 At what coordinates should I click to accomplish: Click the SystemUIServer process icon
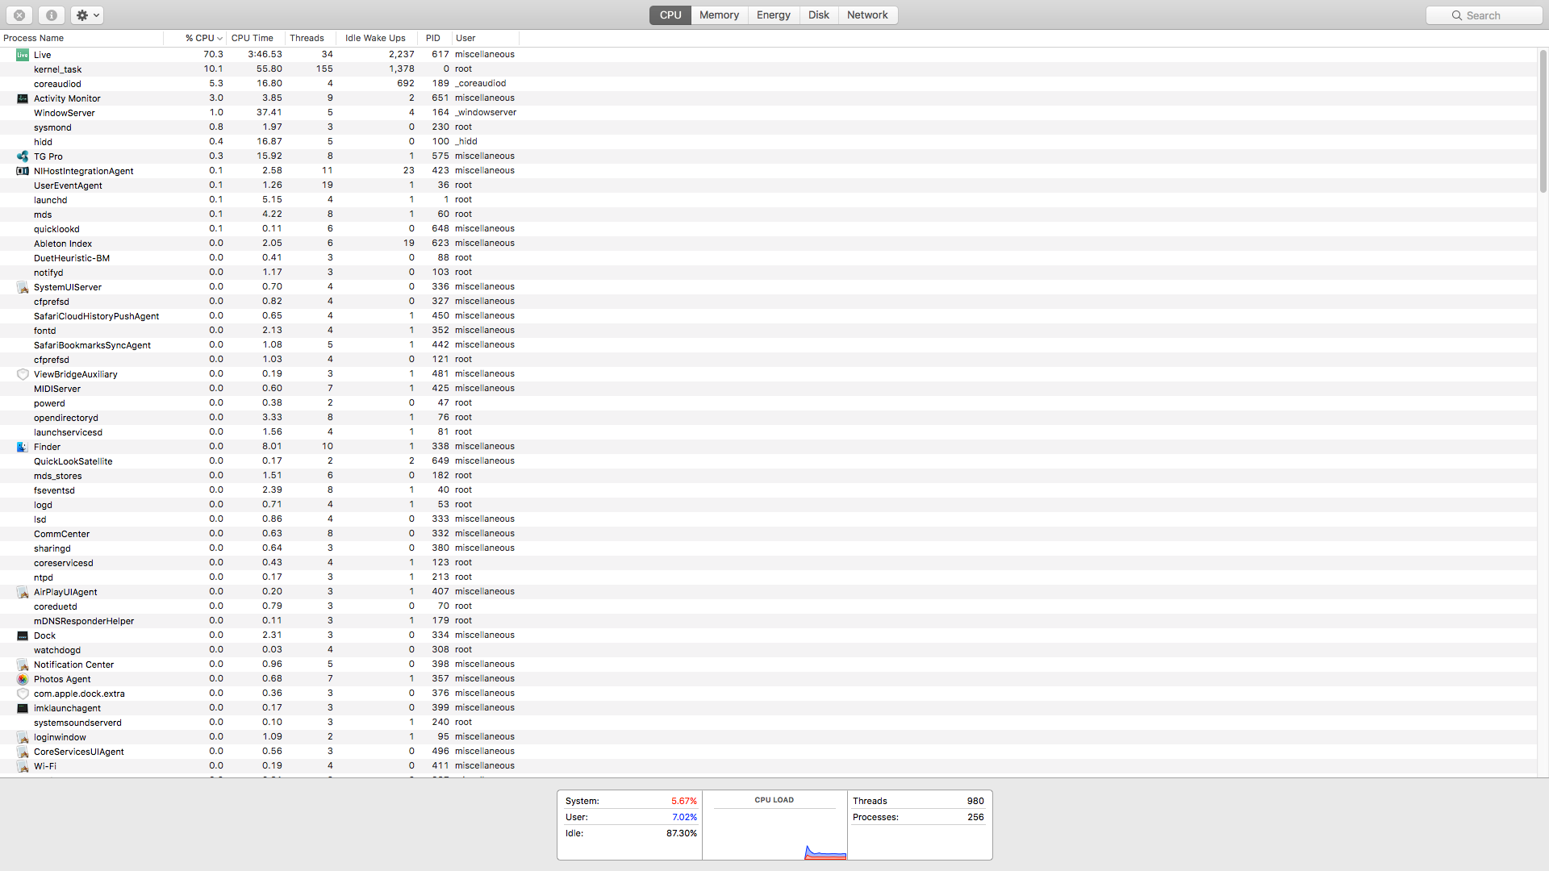pyautogui.click(x=23, y=287)
